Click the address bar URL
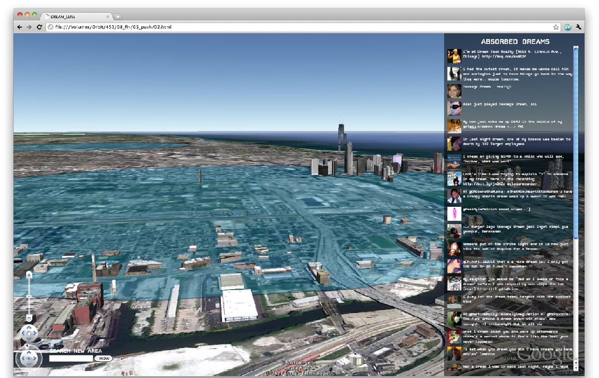599x378 pixels. pos(113,27)
